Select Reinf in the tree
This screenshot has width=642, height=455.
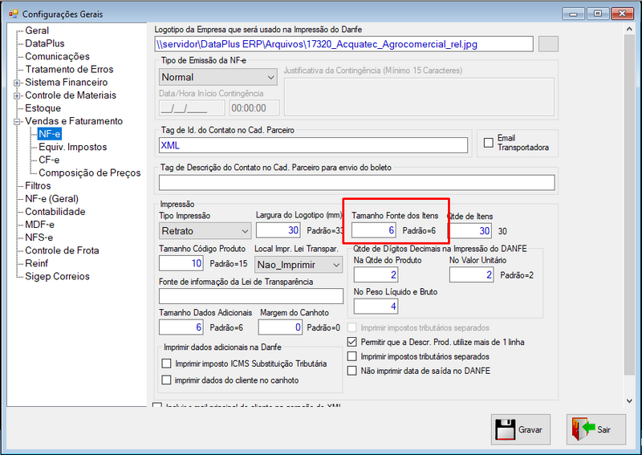click(36, 263)
